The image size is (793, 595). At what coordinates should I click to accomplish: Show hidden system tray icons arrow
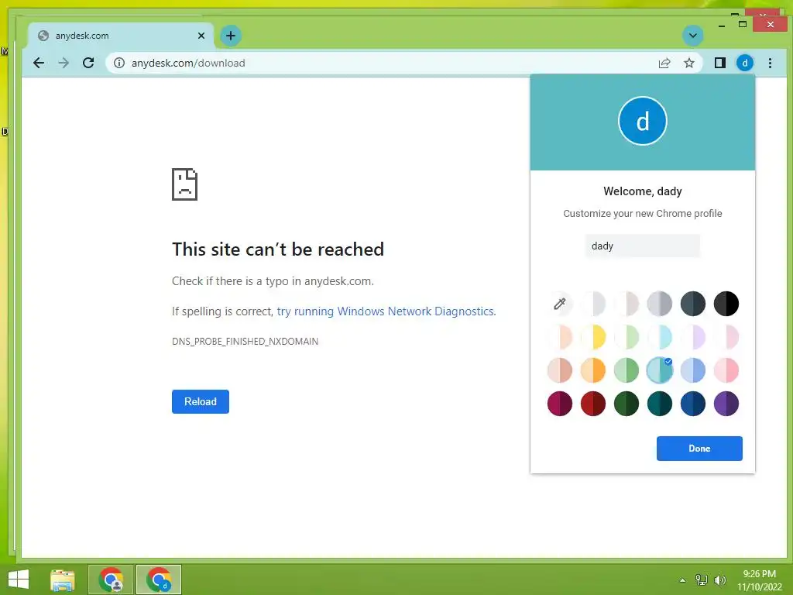tap(682, 580)
